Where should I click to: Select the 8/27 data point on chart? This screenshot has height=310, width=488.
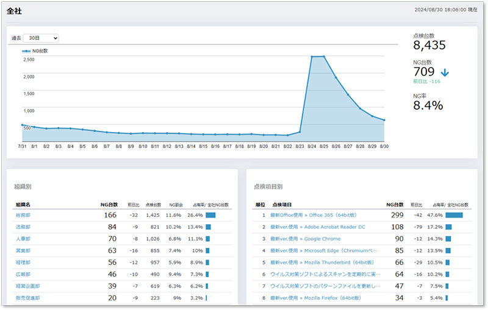348,95
